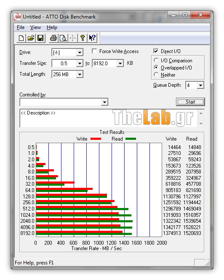Open a saved benchmark via folder icon

pos(31,38)
